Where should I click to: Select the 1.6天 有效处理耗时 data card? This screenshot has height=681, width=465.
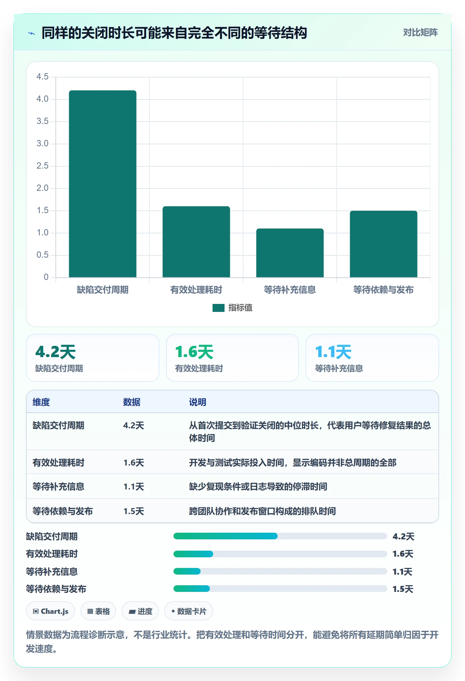pyautogui.click(x=232, y=358)
